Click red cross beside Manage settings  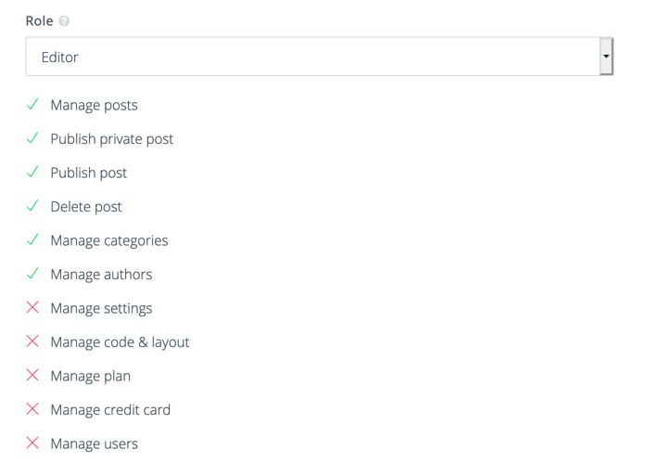[32, 307]
